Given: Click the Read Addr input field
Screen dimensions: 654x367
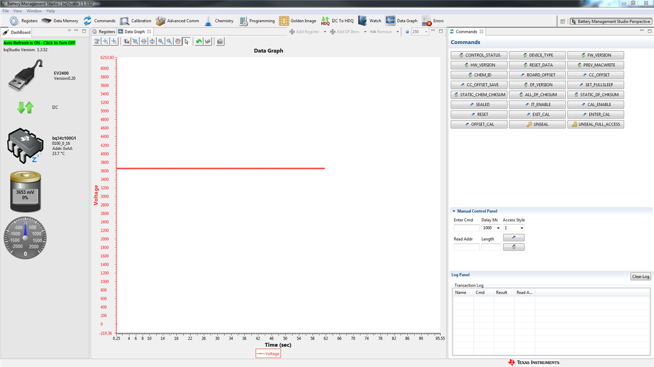Looking at the screenshot, I should [466, 247].
